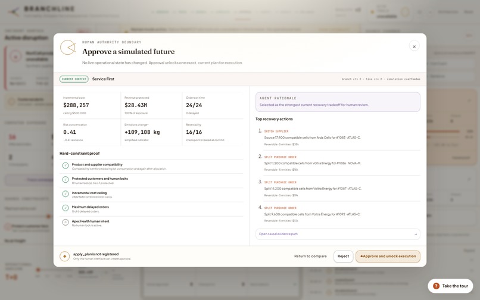Click the apply_plan not registered diamond icon
This screenshot has width=480, height=300.
[x=64, y=256]
